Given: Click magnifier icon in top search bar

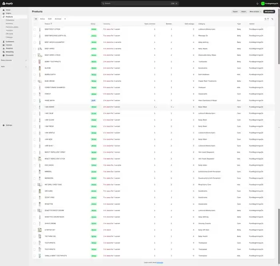Looking at the screenshot, I should tap(103, 3).
